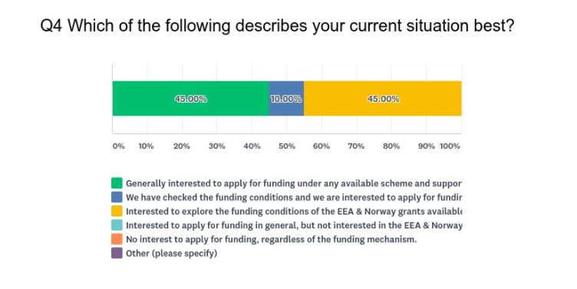
Task: Click the purple Other legend swatch
Action: (x=117, y=253)
